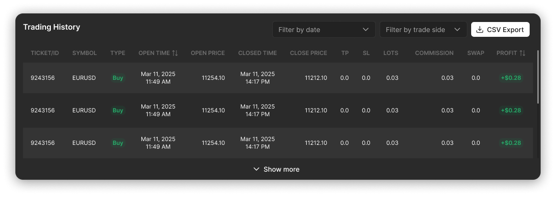
Task: Click the Commission column header
Action: [x=434, y=53]
